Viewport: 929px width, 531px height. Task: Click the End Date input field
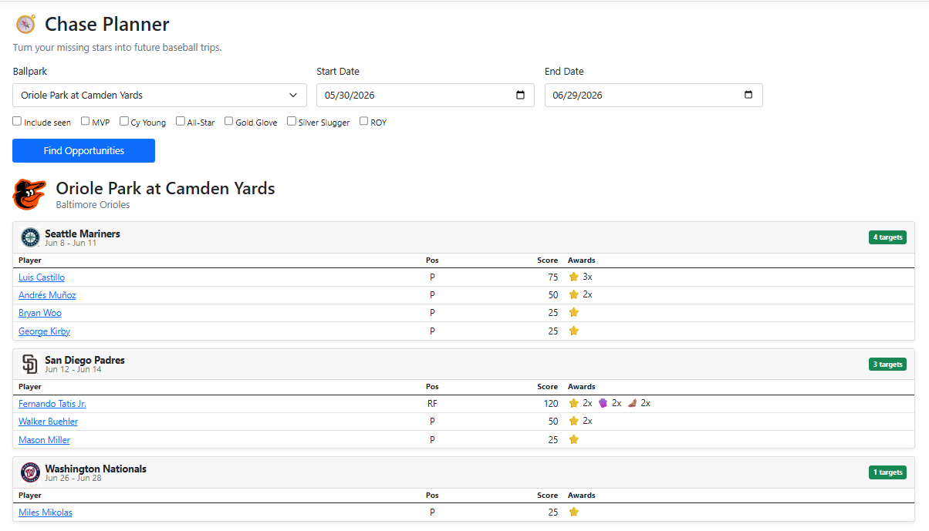[654, 95]
